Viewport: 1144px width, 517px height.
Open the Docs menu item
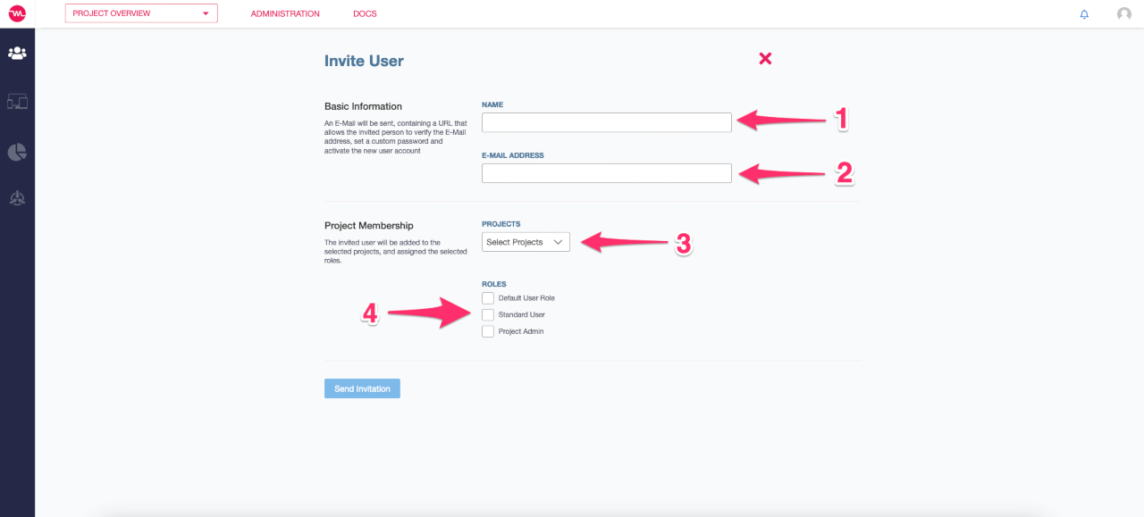coord(365,14)
